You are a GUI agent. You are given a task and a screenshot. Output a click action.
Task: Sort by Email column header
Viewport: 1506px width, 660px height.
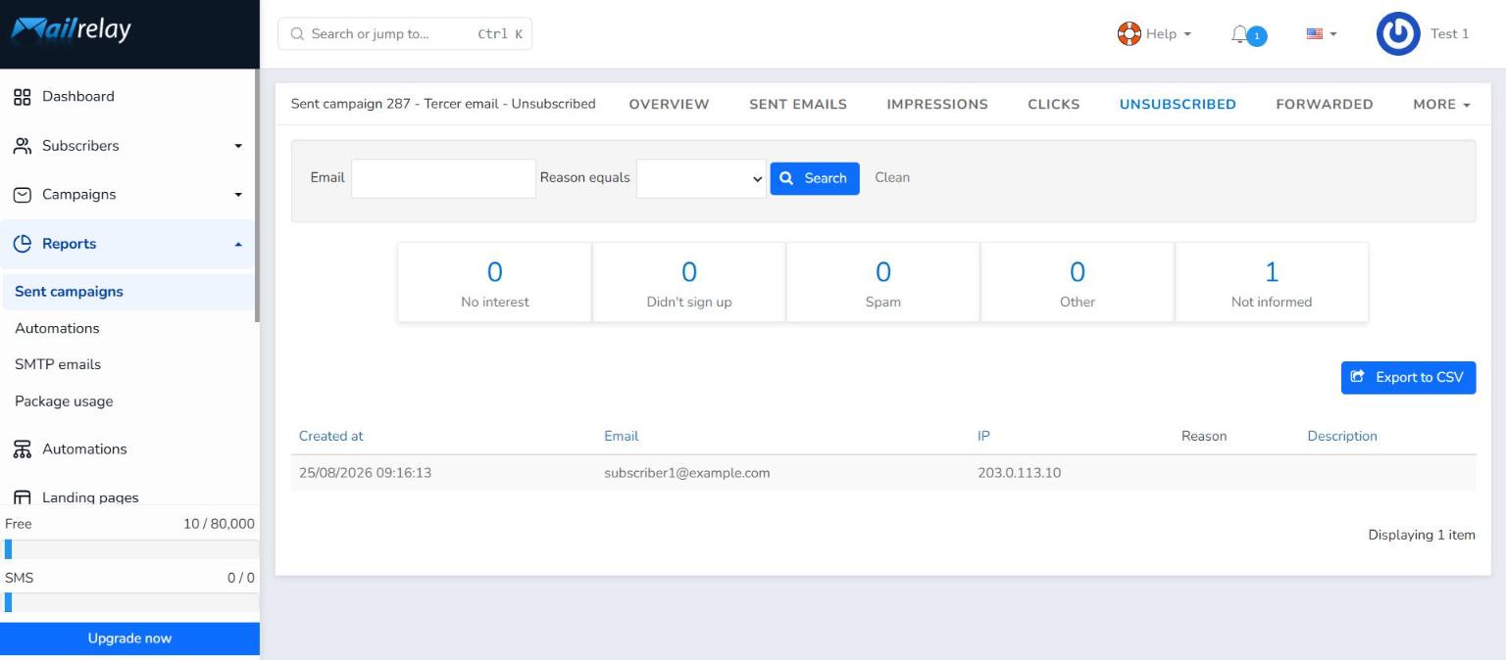click(622, 437)
